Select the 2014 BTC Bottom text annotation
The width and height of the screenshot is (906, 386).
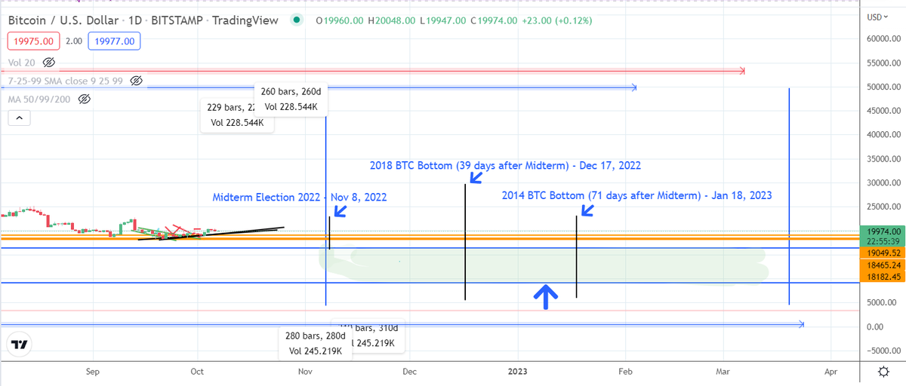point(637,195)
